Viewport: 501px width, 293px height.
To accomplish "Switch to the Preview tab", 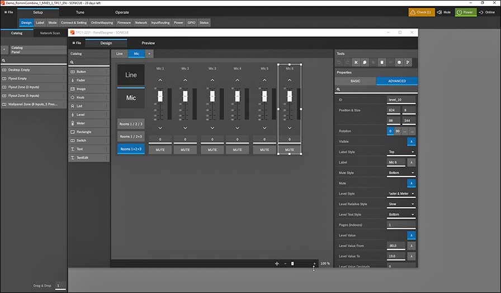I will (148, 43).
